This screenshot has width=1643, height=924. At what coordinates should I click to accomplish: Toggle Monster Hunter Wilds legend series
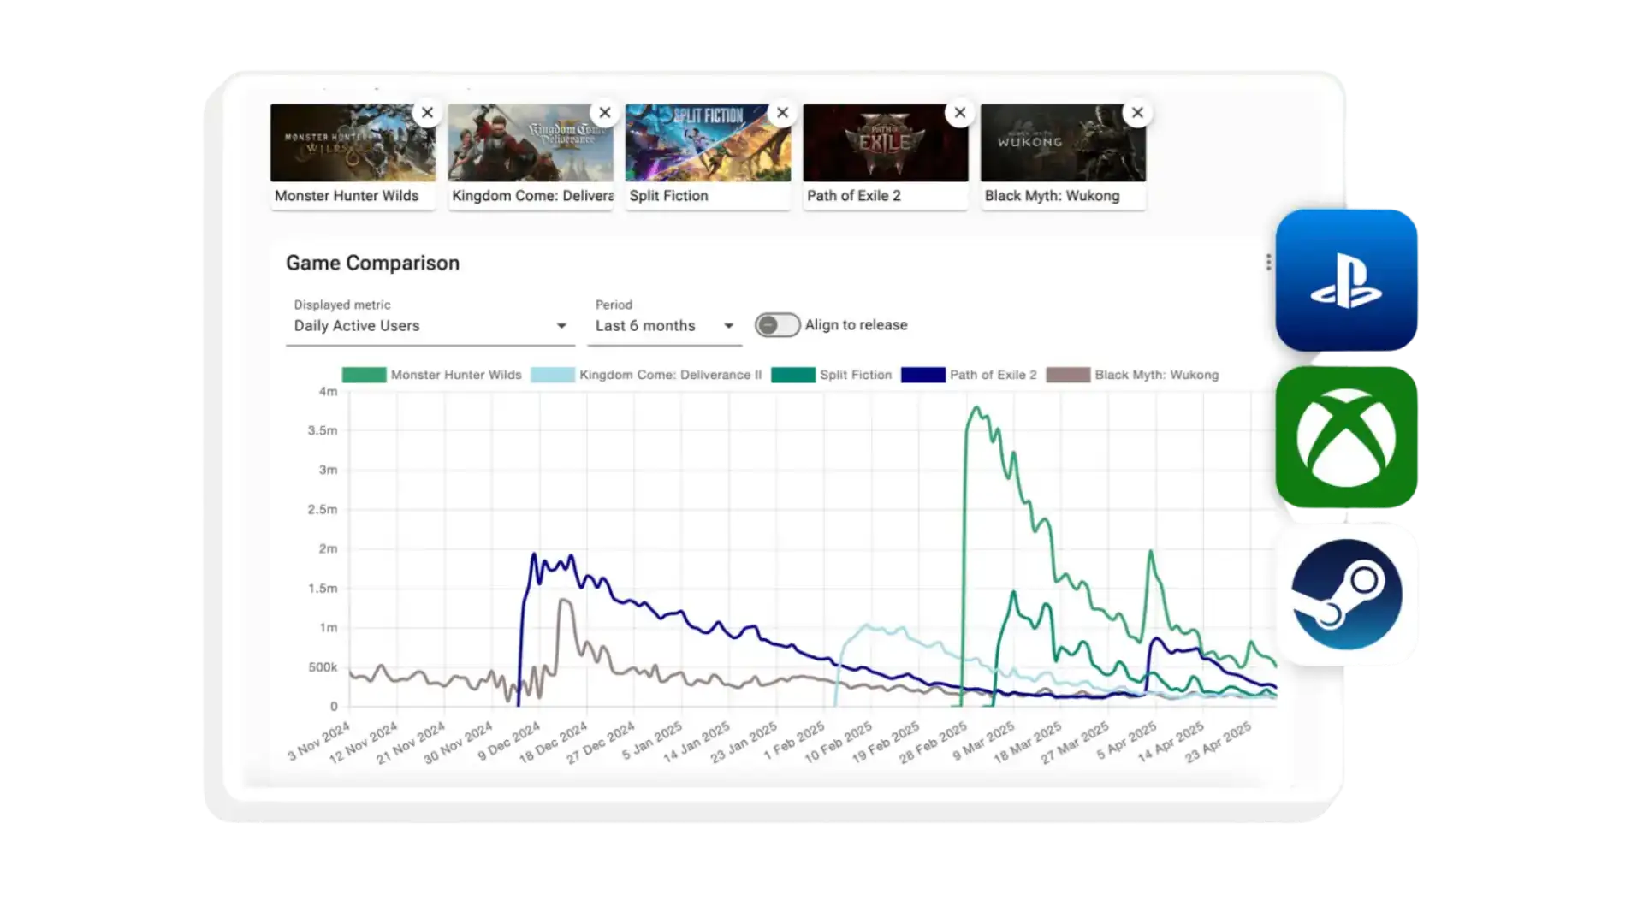[431, 375]
